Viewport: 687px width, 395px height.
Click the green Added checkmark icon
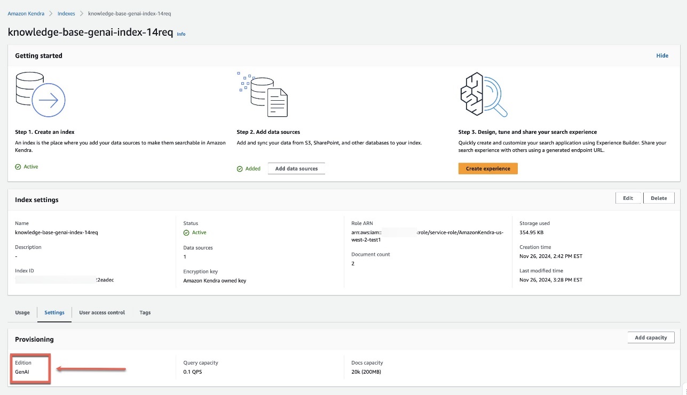[240, 169]
